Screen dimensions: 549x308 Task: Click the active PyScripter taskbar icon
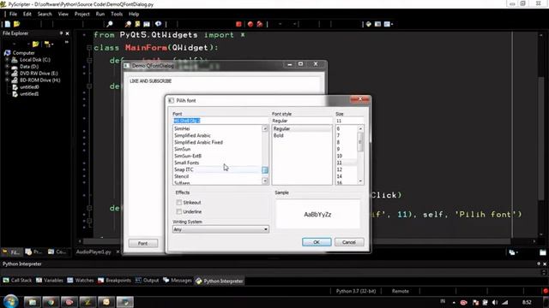(124, 302)
